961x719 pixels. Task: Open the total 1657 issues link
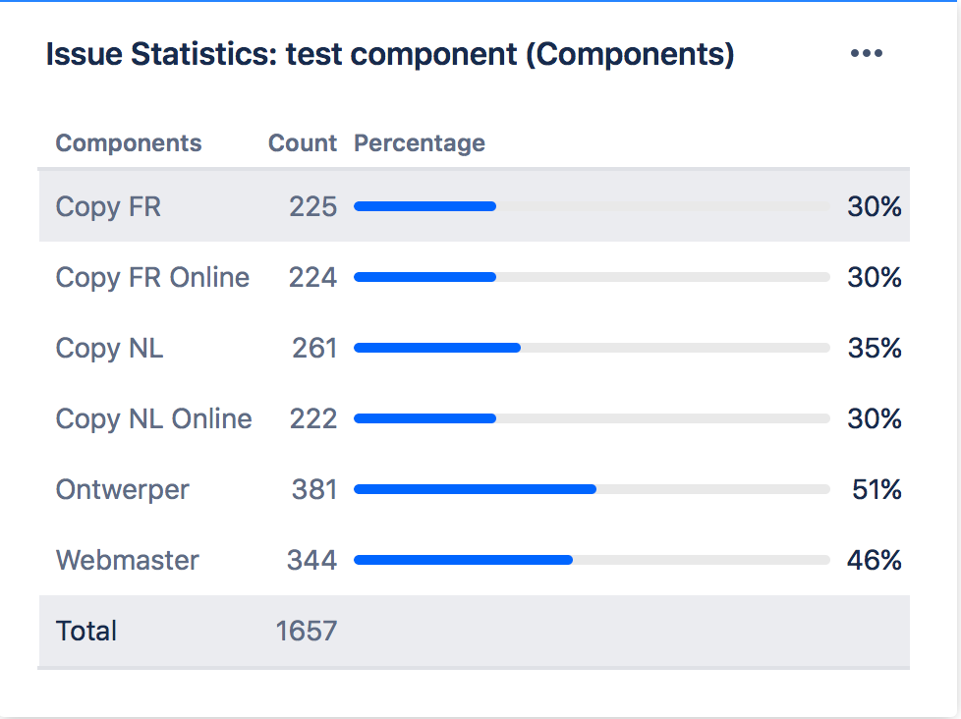[307, 631]
